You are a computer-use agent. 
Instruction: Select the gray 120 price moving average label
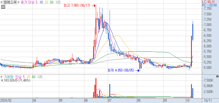[x=58, y=2]
